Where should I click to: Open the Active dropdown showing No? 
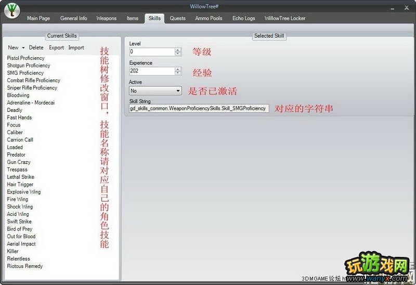click(155, 91)
